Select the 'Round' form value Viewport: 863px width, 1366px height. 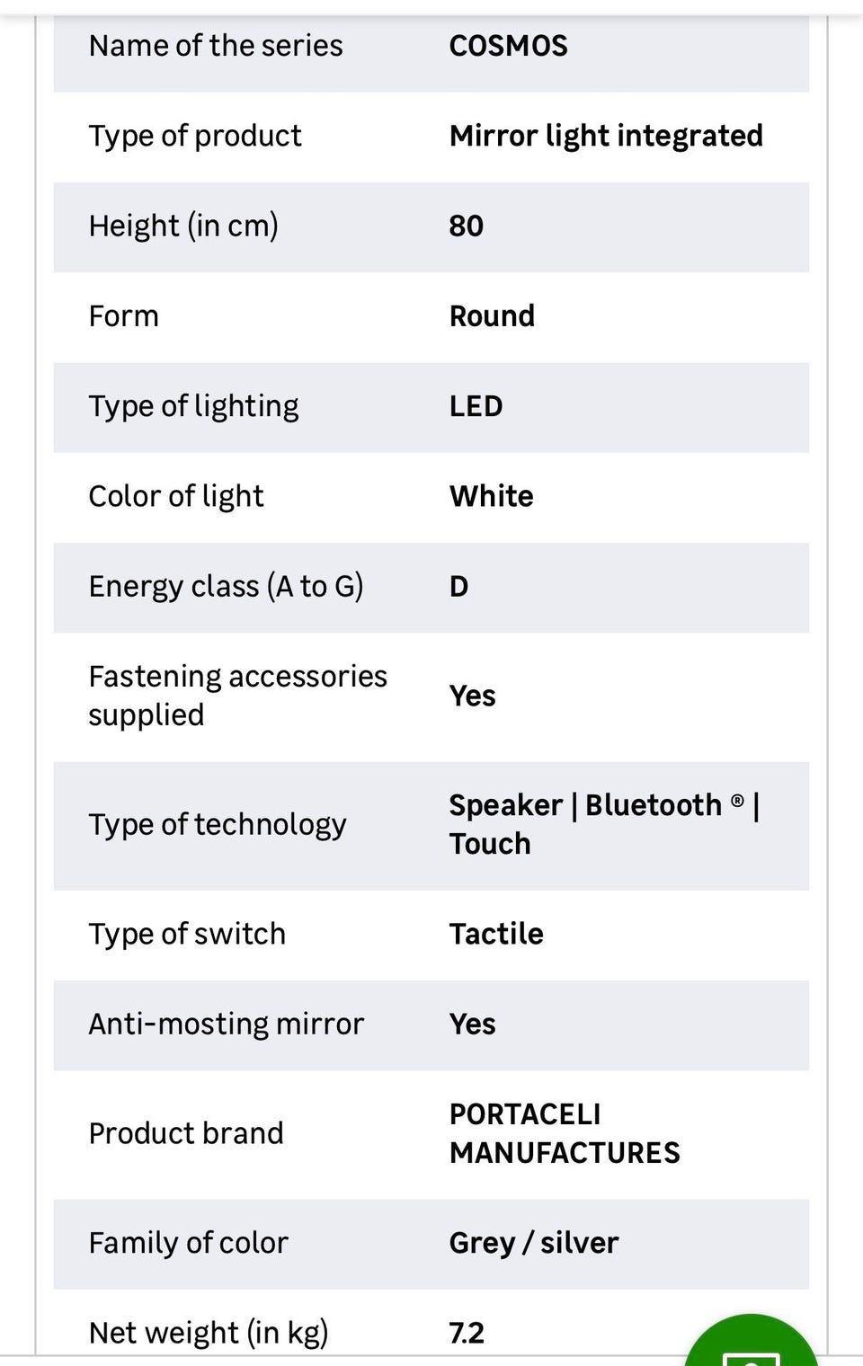coord(492,316)
